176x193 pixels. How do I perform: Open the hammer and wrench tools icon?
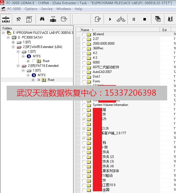pyautogui.click(x=19, y=19)
